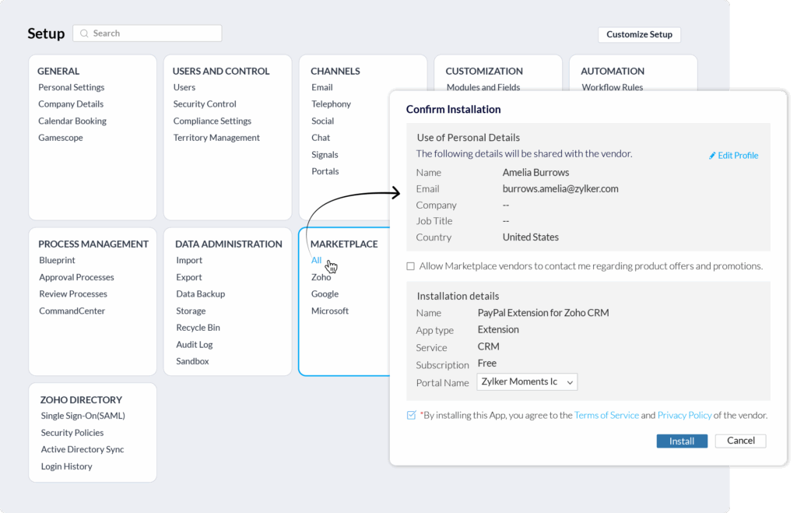Open the Privacy Policy link
The width and height of the screenshot is (797, 513).
pos(685,416)
